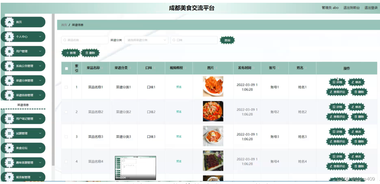Sort table by 菜谱分类 column arrows
This screenshot has height=184, width=380.
(130, 68)
